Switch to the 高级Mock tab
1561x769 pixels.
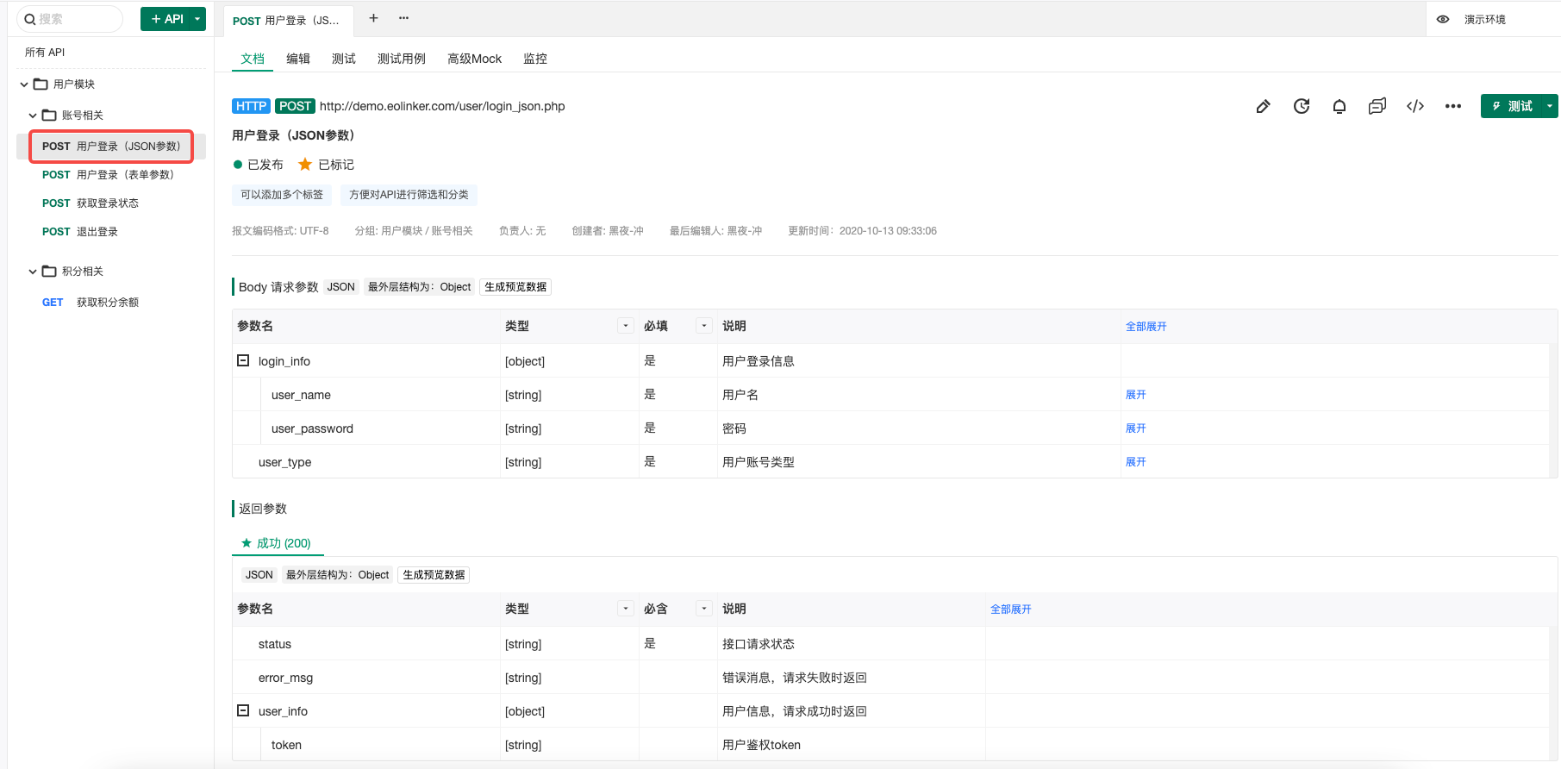[x=474, y=59]
